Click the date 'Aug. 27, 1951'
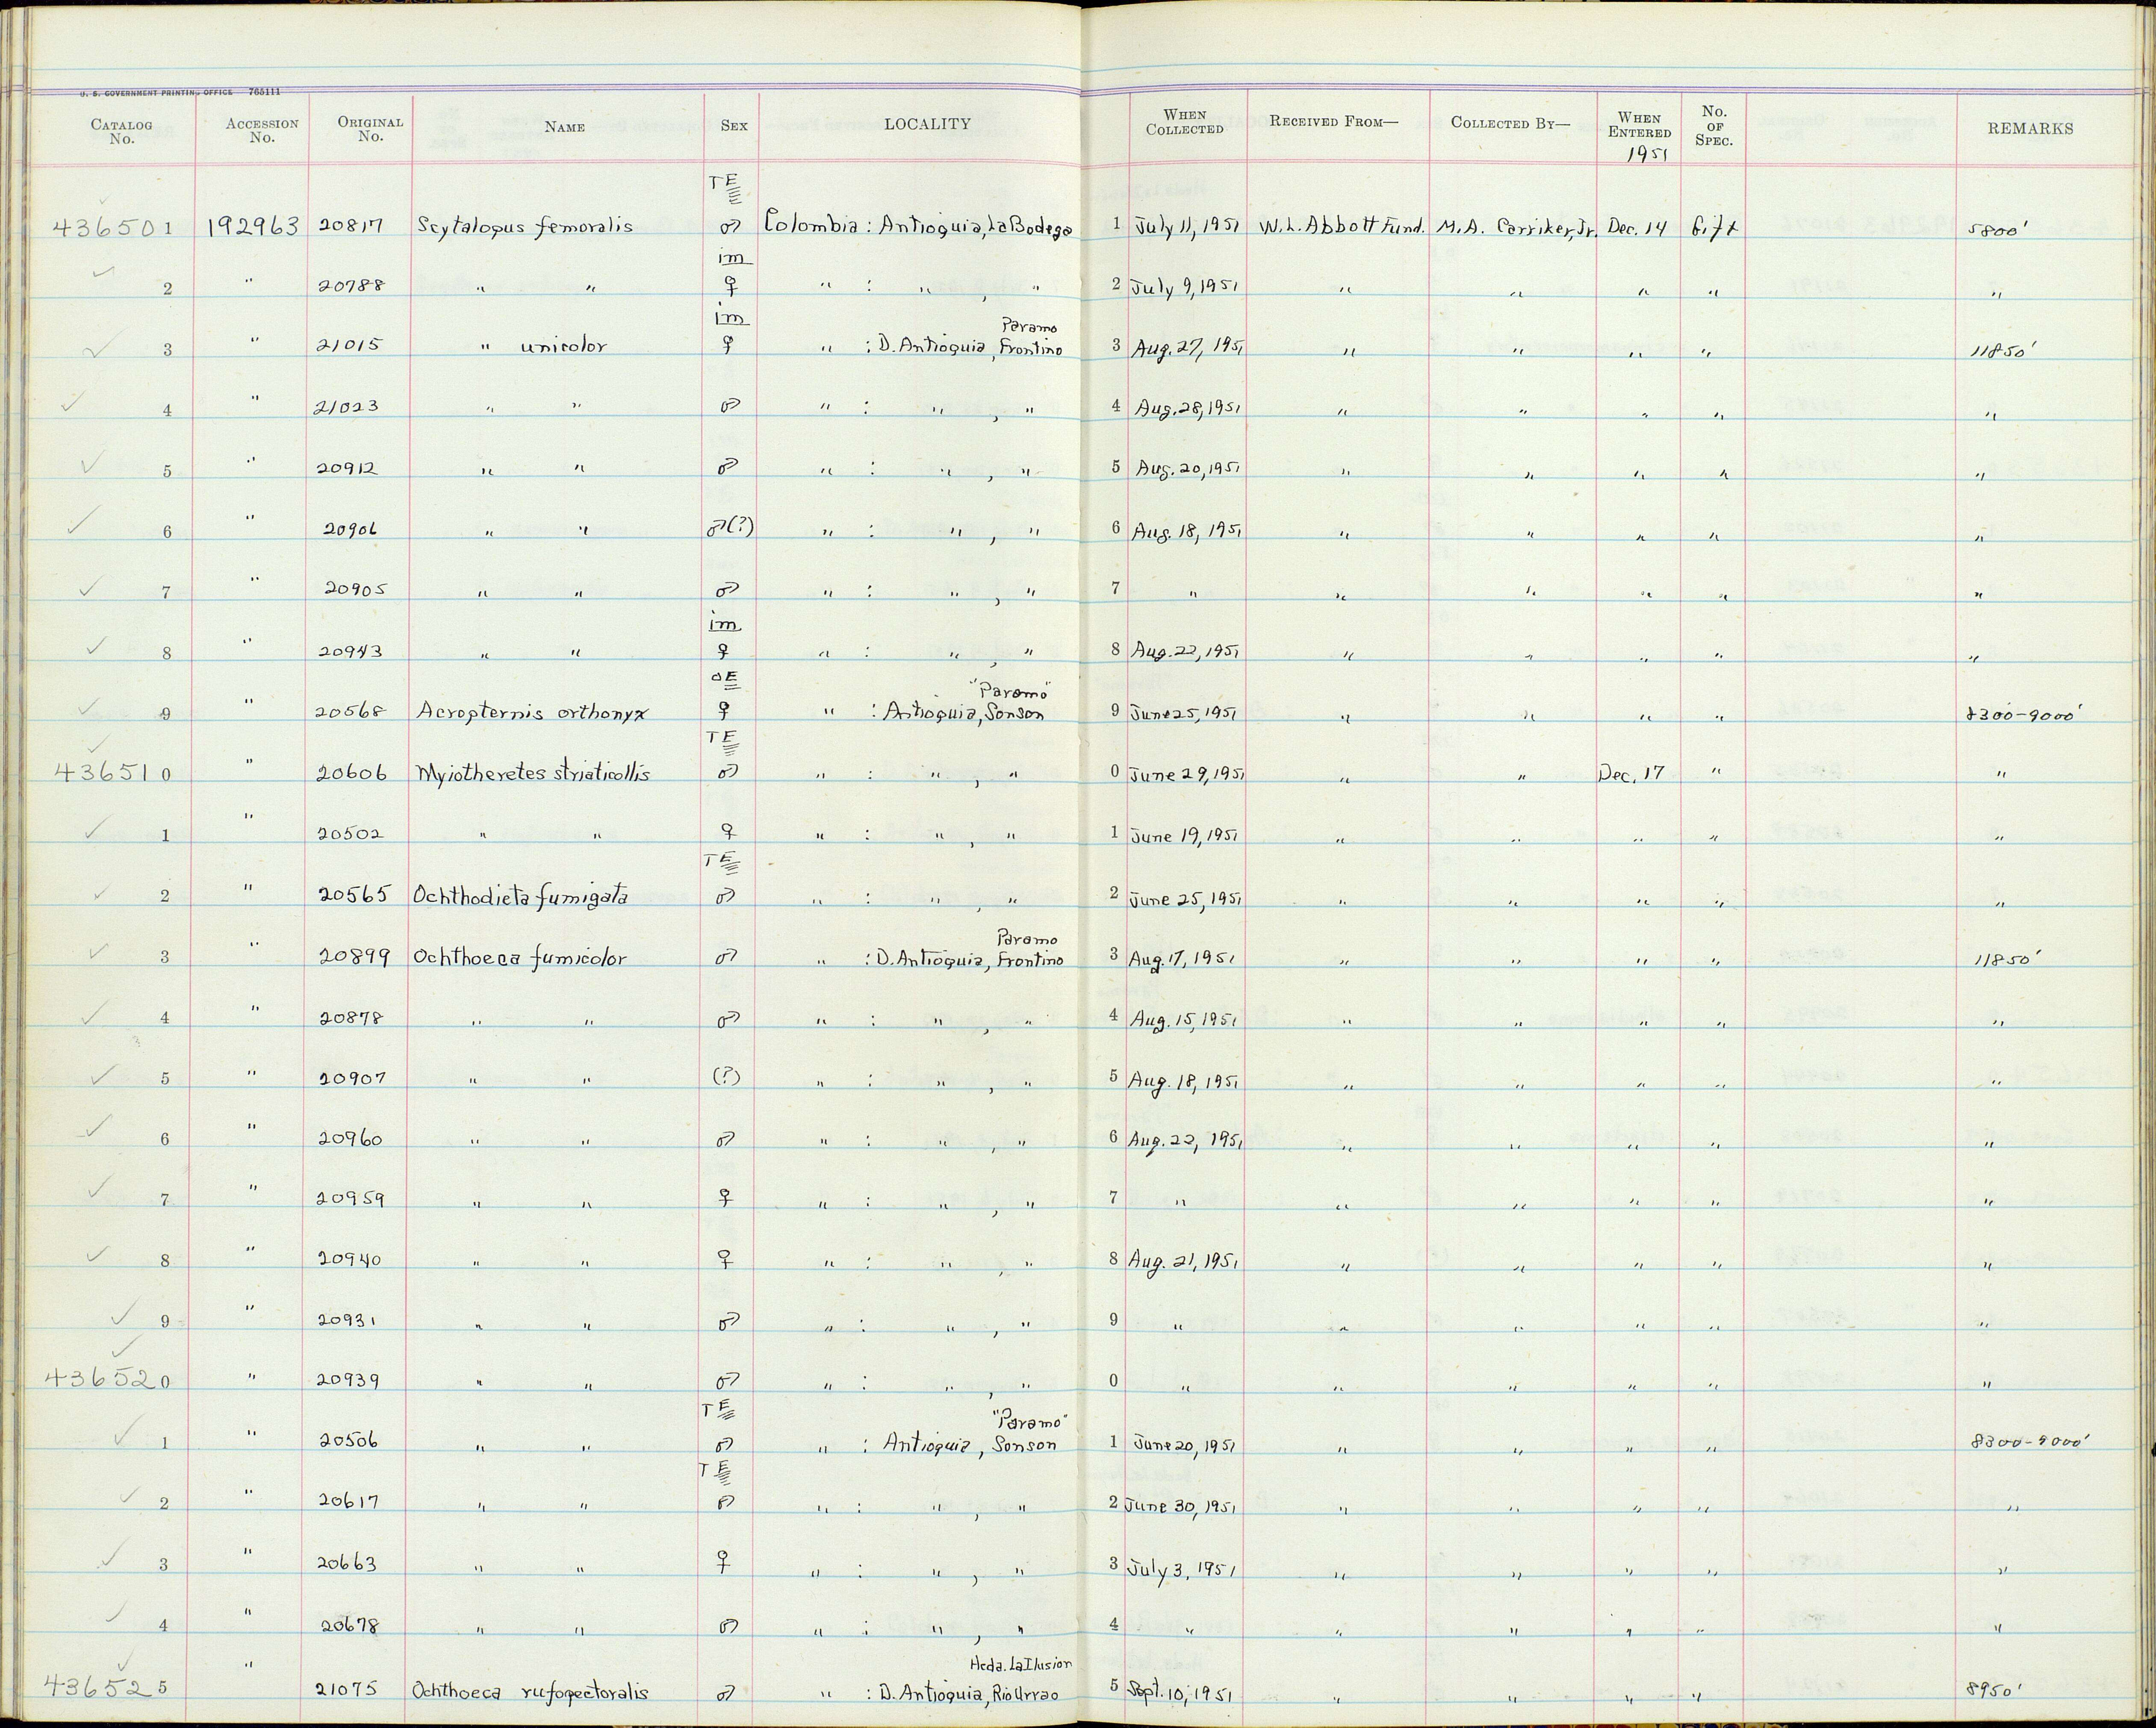 (x=1188, y=348)
